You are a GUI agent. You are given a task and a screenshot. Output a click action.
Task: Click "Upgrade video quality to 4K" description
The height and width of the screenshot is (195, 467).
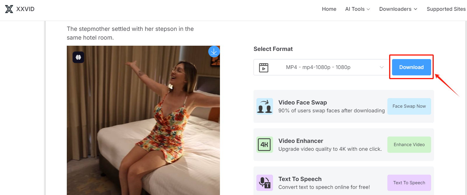tap(330, 149)
